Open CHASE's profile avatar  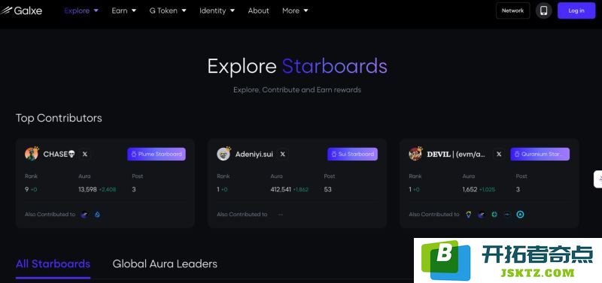tap(32, 154)
